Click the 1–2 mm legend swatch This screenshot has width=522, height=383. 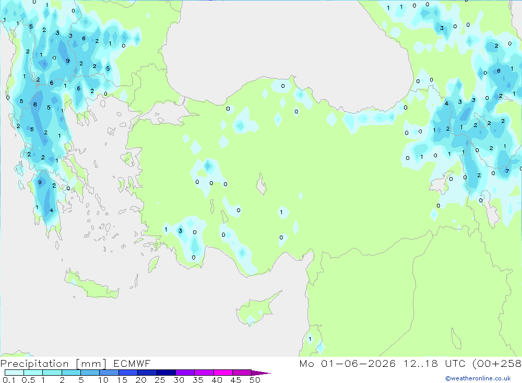pyautogui.click(x=52, y=373)
